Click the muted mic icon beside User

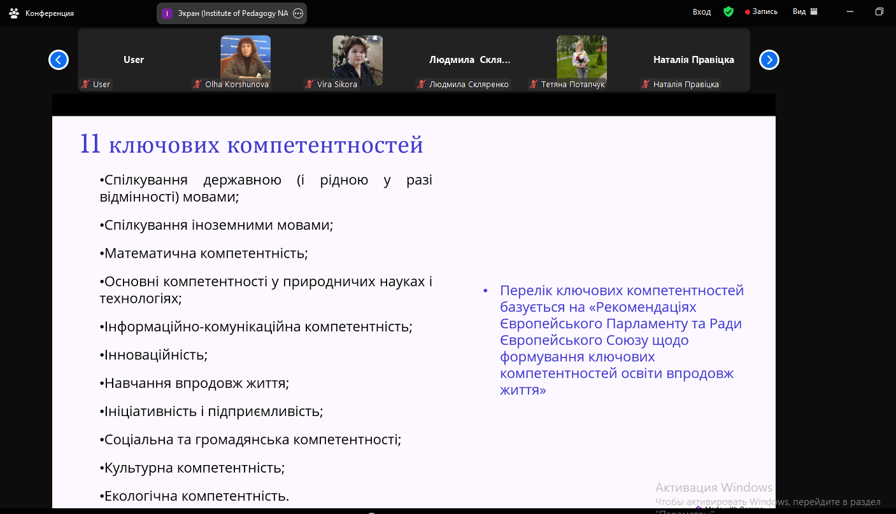pyautogui.click(x=85, y=84)
